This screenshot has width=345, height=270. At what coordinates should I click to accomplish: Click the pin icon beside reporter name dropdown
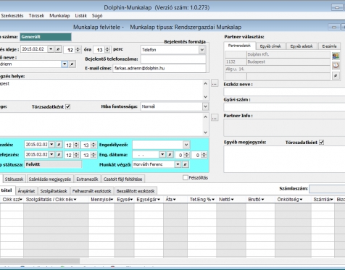[x=72, y=64]
